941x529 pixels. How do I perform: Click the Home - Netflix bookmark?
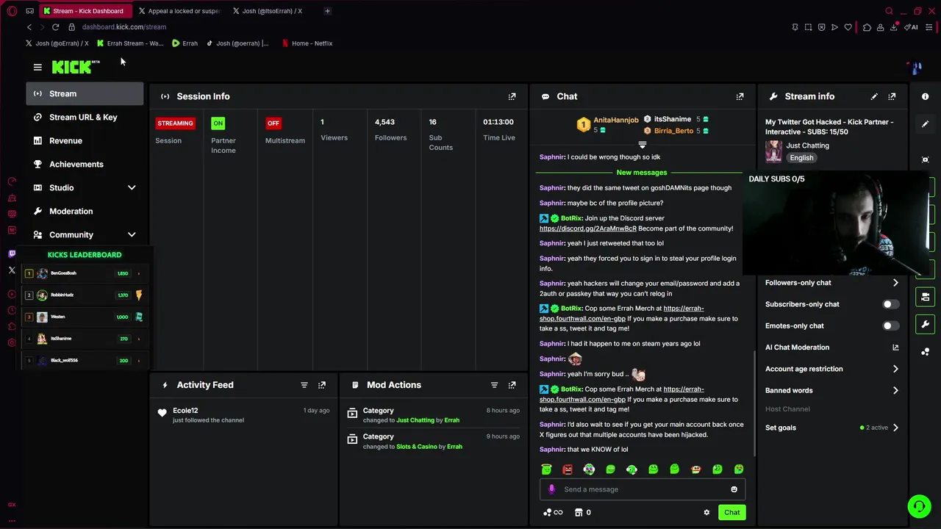[307, 43]
